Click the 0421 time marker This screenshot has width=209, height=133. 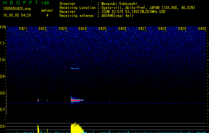click(x=23, y=29)
